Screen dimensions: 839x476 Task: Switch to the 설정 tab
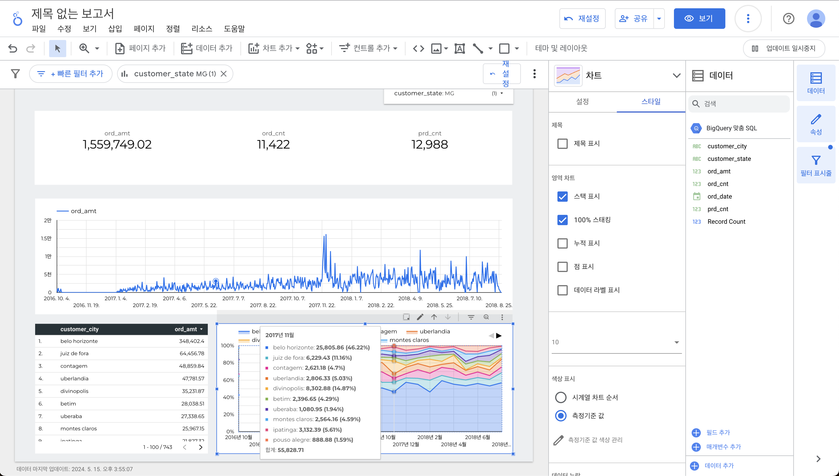(582, 102)
